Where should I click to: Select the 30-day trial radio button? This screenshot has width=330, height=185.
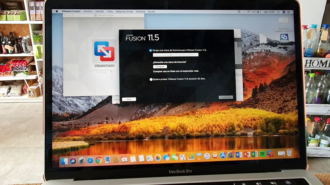[151, 79]
